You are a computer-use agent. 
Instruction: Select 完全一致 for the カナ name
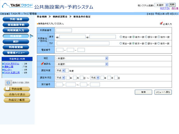(x=121, y=43)
